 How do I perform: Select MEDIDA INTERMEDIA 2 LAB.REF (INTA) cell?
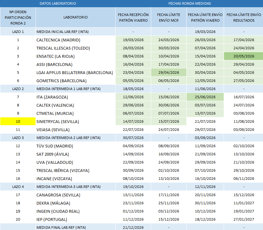(75, 138)
